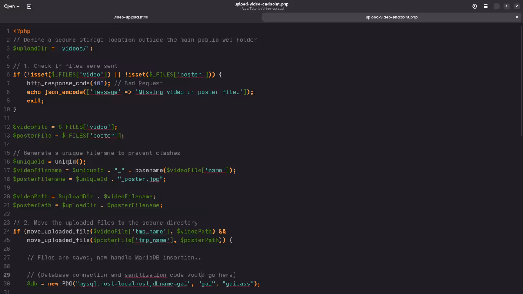Place cursor after exit; on line 9

coord(44,101)
